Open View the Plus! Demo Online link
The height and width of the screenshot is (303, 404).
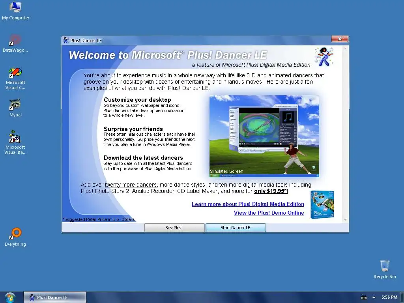coord(269,213)
